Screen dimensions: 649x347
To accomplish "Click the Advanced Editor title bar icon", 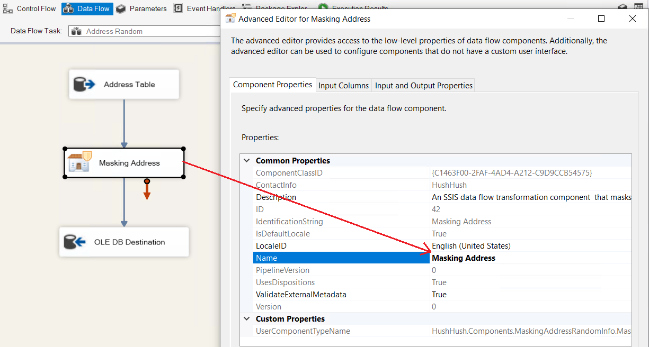I will (230, 19).
